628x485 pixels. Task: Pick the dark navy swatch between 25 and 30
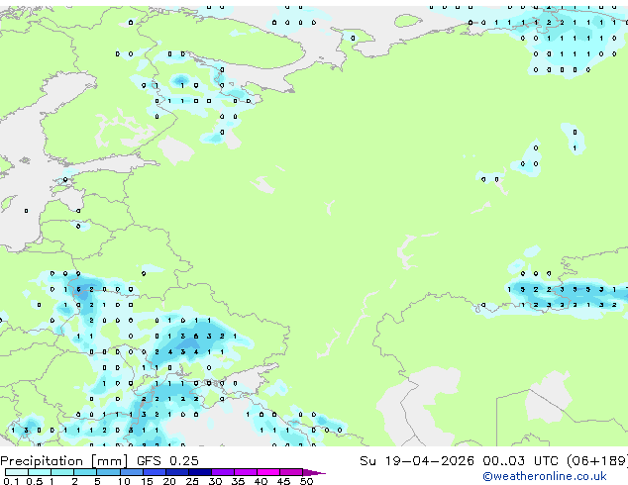coord(200,472)
